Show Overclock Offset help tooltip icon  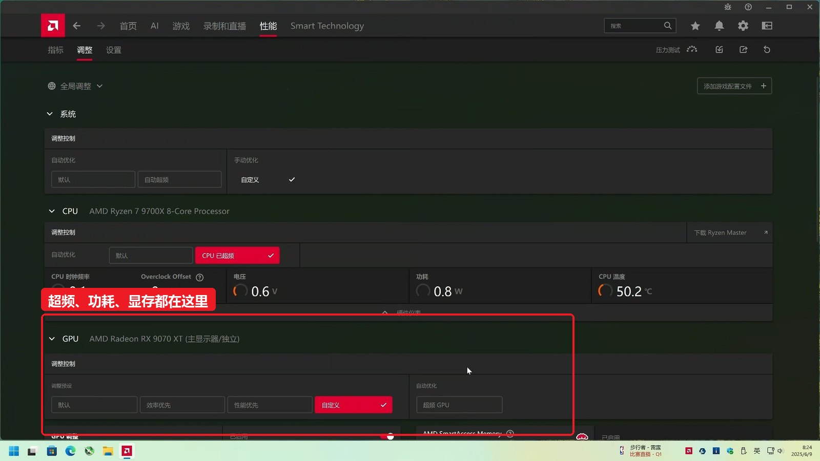(200, 277)
